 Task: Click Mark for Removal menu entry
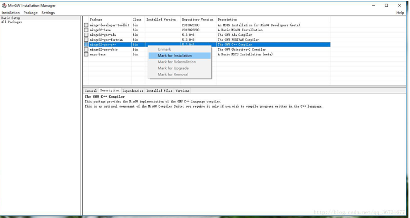pos(180,74)
